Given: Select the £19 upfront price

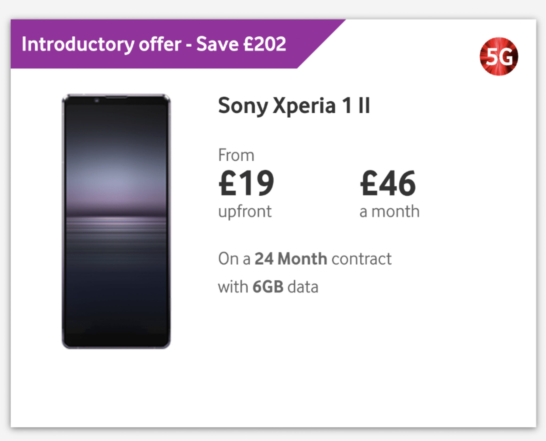Looking at the screenshot, I should [x=246, y=183].
